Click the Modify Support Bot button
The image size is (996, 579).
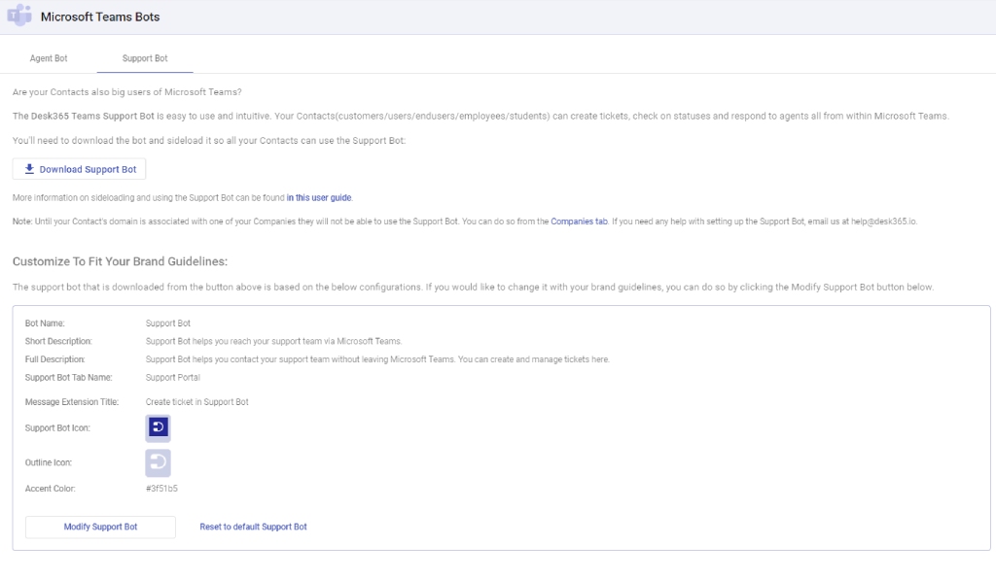[100, 527]
